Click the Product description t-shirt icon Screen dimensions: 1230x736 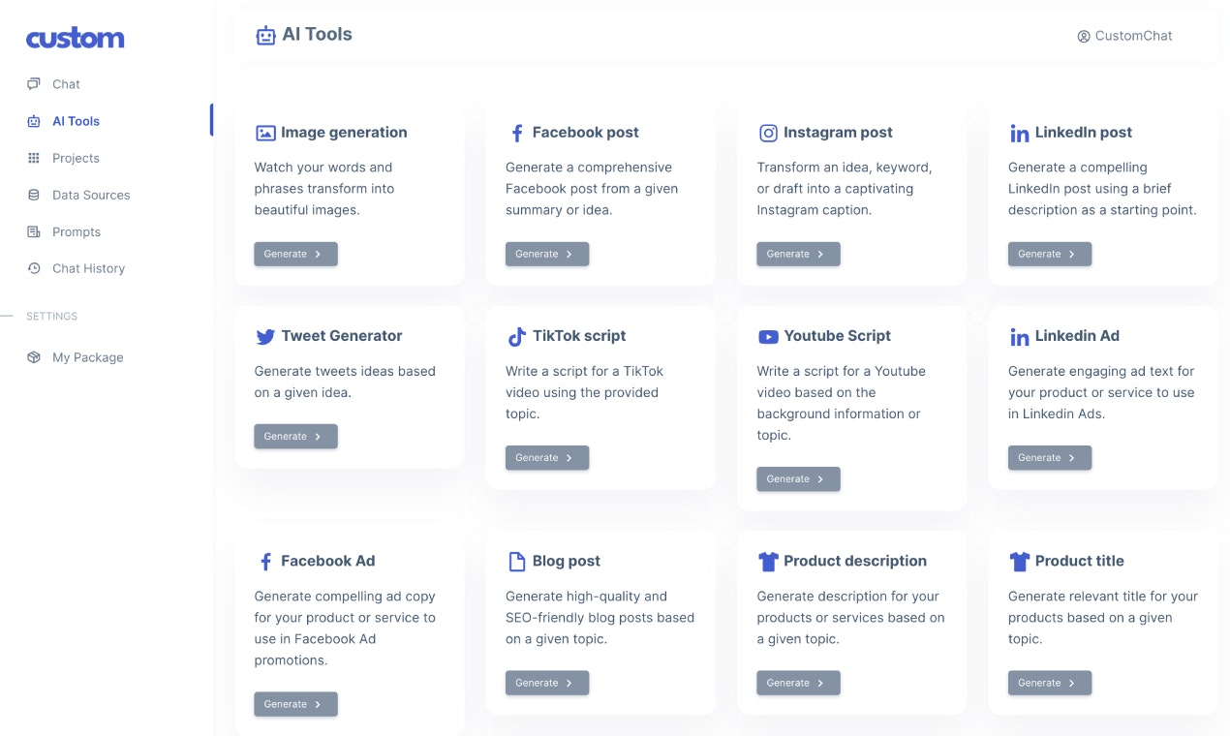tap(768, 562)
